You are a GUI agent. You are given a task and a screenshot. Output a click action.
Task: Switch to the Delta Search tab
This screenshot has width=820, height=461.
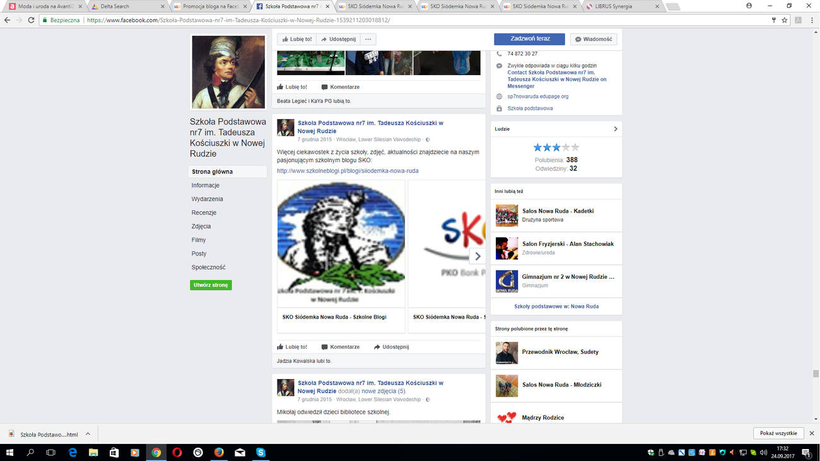tap(126, 6)
